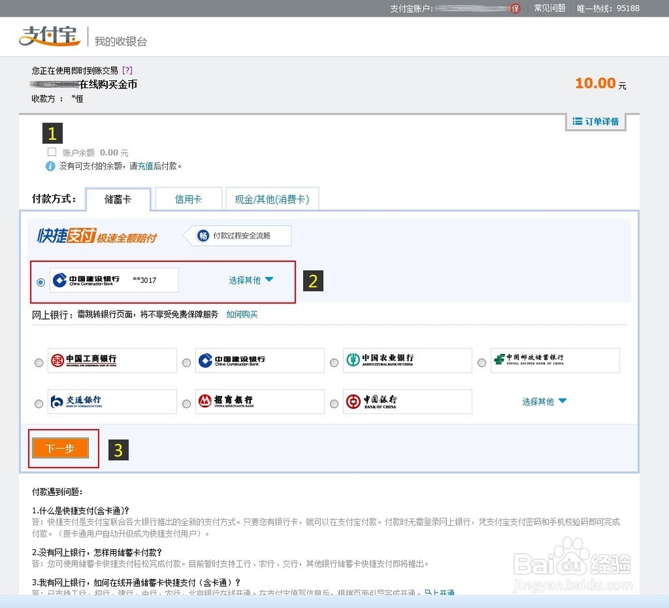Select the online-banking 中国建设银行 radio button
Screen dimensions: 669x608
coord(187,363)
